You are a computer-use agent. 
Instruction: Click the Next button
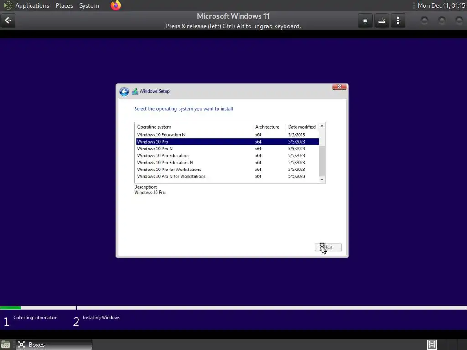[328, 247]
